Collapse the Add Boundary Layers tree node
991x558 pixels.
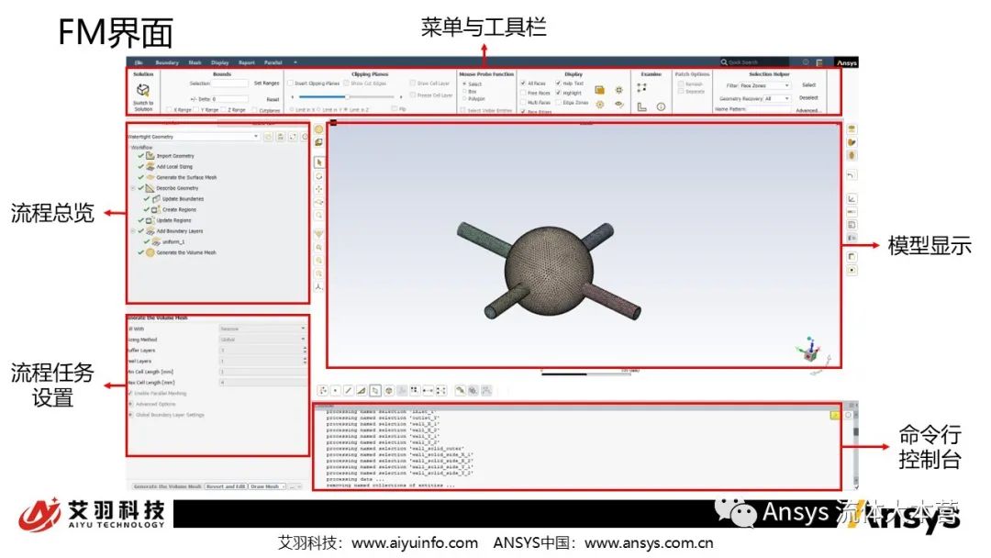click(133, 230)
